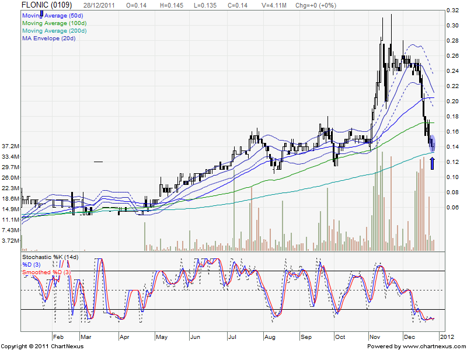Select the MA Envelope (20d) legend label
The image size is (467, 350).
point(48,38)
